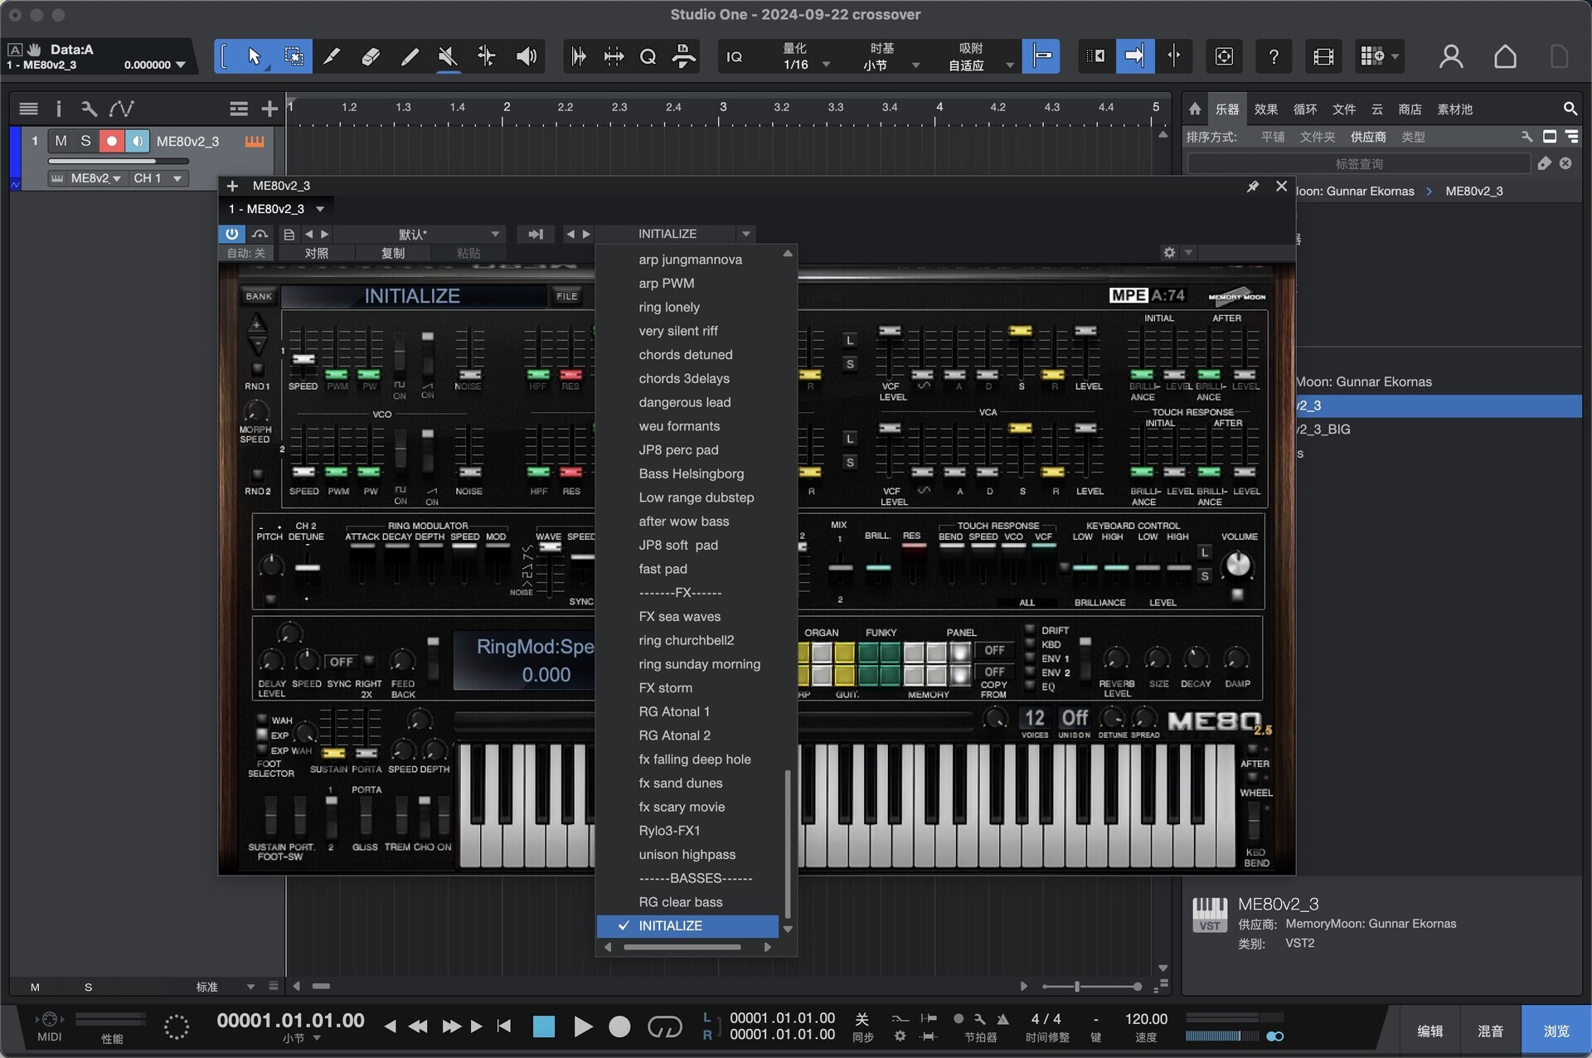The width and height of the screenshot is (1592, 1058).
Task: Select the Eraser tool
Action: (x=371, y=56)
